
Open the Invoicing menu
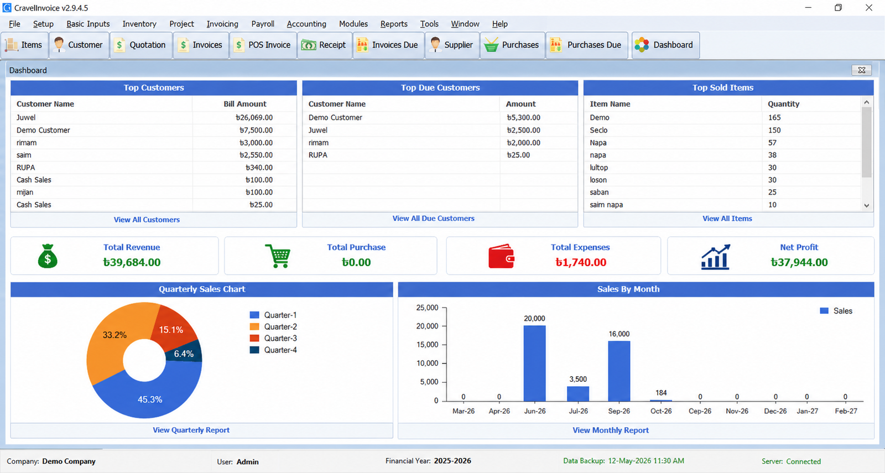pyautogui.click(x=222, y=24)
